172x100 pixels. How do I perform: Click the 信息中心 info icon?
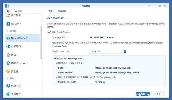[8, 86]
